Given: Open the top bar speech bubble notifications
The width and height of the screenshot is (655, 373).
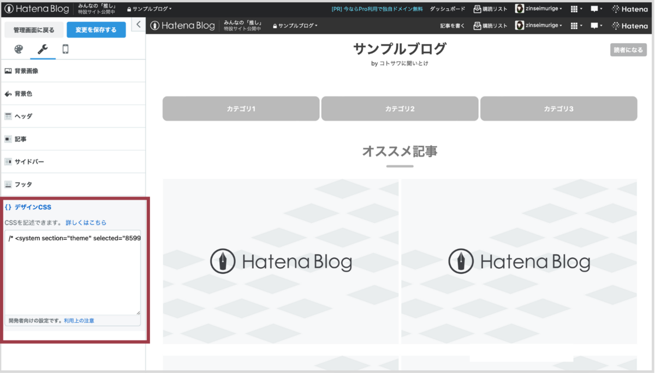Looking at the screenshot, I should 597,9.
